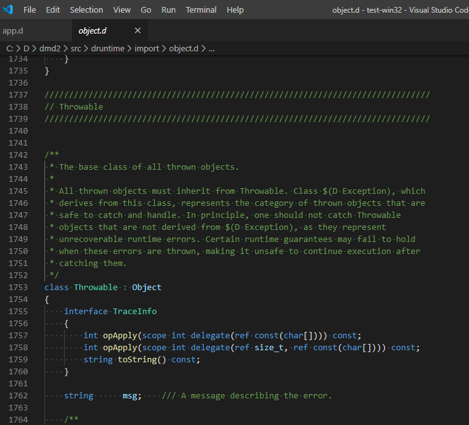Click the 'interface' keyword on line 1755
Image resolution: width=469 pixels, height=425 pixels.
pos(86,311)
